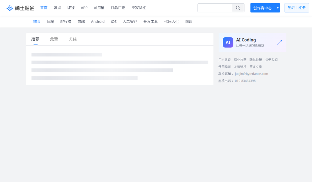Click the 稀土掘金 logo
This screenshot has height=182, width=312.
point(20,8)
